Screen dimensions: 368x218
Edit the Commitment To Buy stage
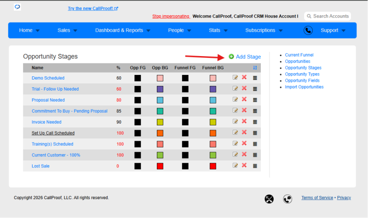[235, 110]
